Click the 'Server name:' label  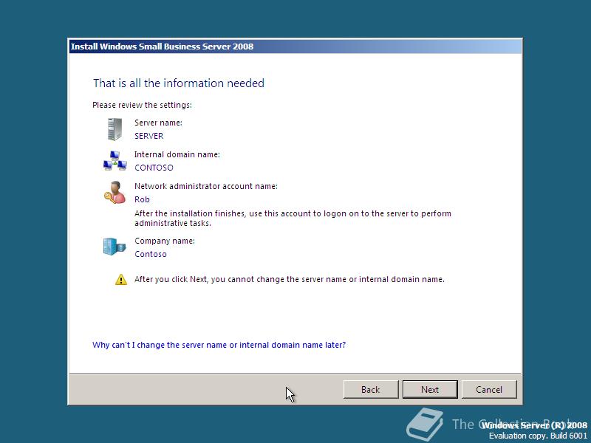(x=158, y=123)
